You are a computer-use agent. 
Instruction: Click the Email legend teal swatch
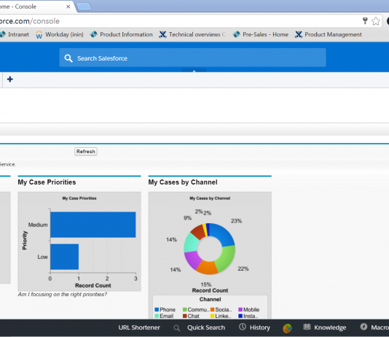157,316
